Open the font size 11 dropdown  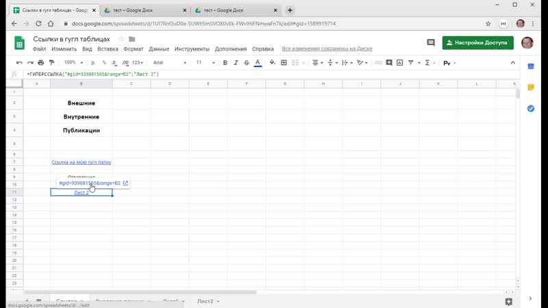[x=205, y=62]
